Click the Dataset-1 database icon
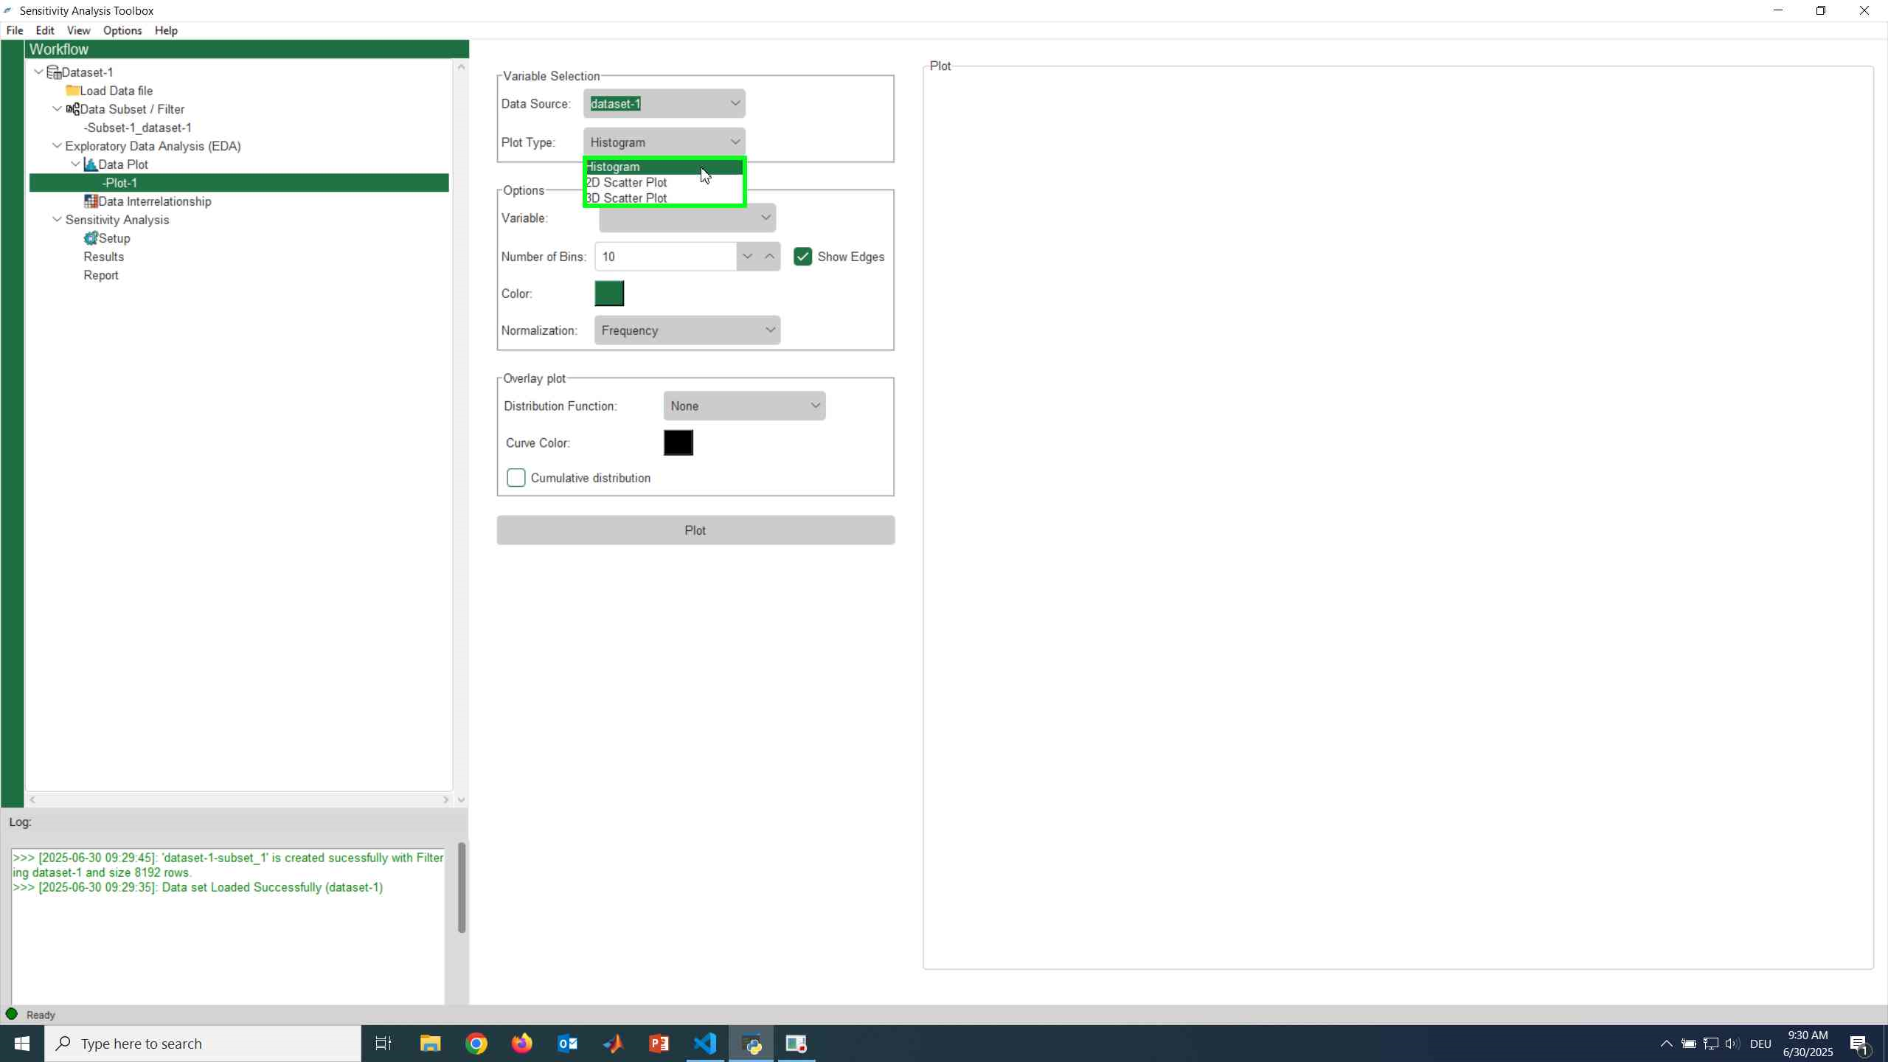Image resolution: width=1888 pixels, height=1062 pixels. pyautogui.click(x=54, y=72)
